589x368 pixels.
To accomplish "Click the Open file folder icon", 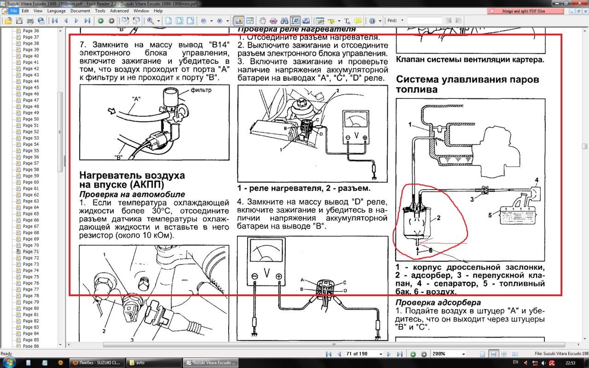I will pyautogui.click(x=8, y=21).
